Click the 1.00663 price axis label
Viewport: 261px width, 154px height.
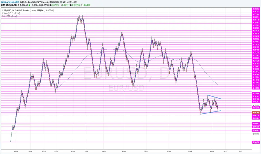(256, 124)
